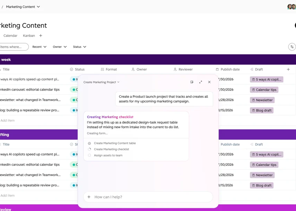The width and height of the screenshot is (296, 211).
Task: Click the Creating Marketing checklist heading
Action: [110, 117]
